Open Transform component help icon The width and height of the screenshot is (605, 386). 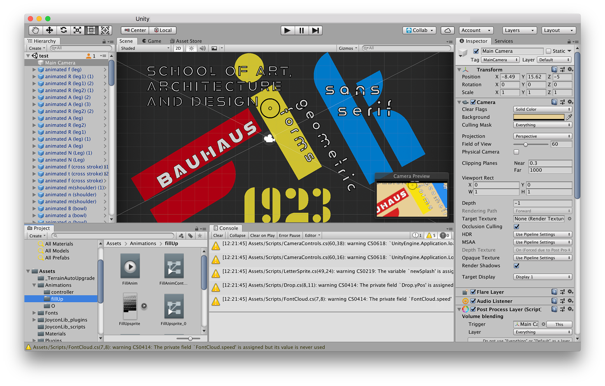click(x=554, y=69)
